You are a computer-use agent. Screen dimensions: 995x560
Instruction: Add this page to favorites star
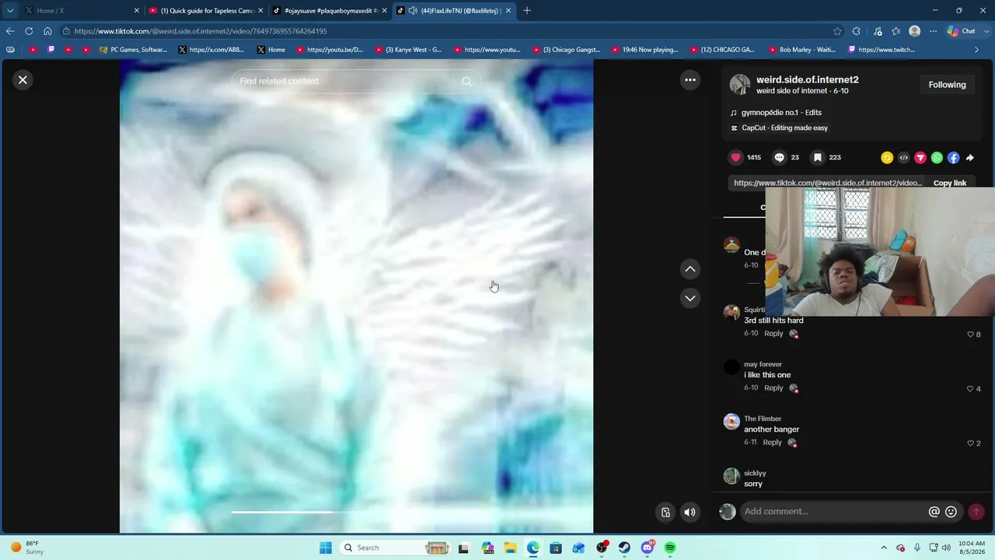(837, 31)
